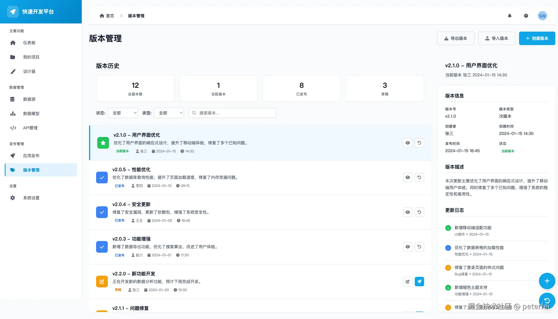The width and height of the screenshot is (558, 319).
Task: Click the 已发布 stat card
Action: tap(302, 88)
